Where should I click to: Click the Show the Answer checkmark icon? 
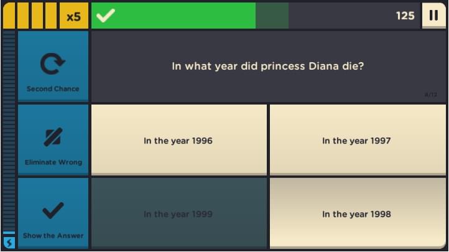53,210
